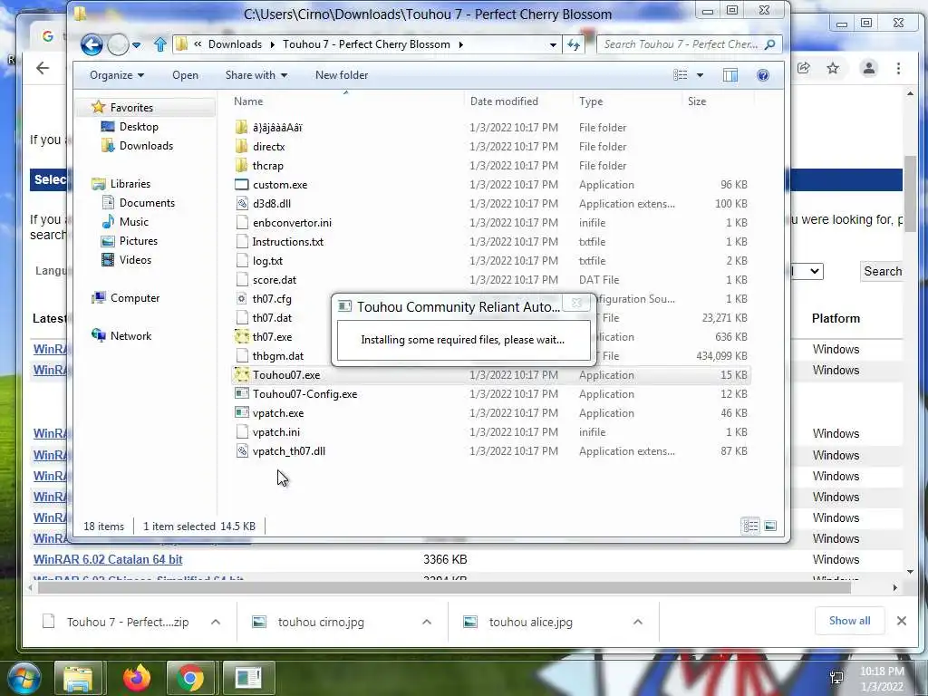Go up one folder level
This screenshot has width=928, height=696.
pos(159,44)
